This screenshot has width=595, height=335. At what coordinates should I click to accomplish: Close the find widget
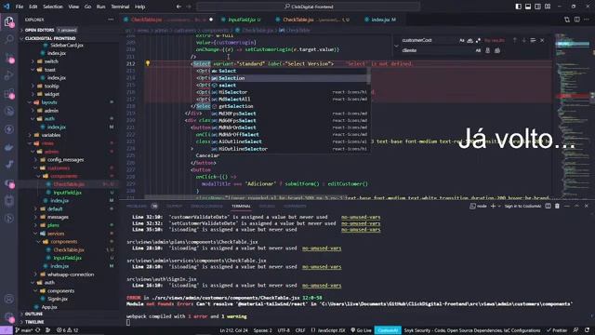(x=542, y=40)
